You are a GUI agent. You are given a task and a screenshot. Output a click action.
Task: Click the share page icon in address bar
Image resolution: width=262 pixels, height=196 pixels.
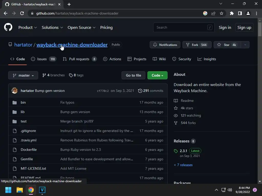tap(213, 13)
